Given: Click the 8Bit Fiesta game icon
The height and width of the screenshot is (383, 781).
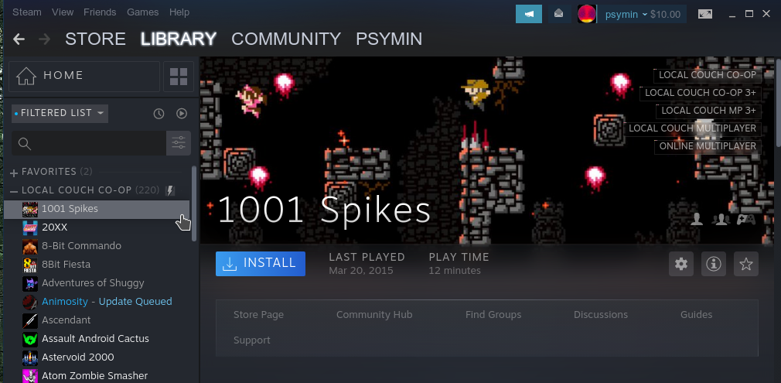Looking at the screenshot, I should click(x=30, y=265).
